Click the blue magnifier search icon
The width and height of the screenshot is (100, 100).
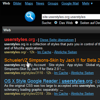point(30,16)
